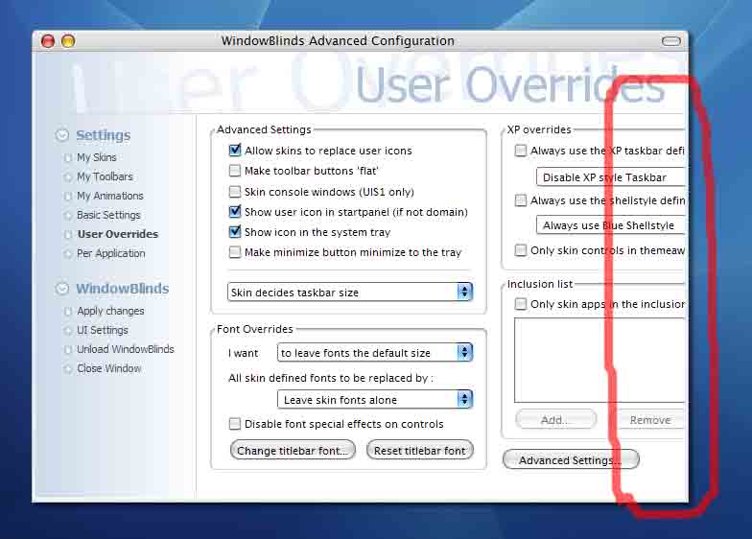Uncheck Allow skins to replace user icons
The height and width of the screenshot is (539, 752).
(x=235, y=150)
